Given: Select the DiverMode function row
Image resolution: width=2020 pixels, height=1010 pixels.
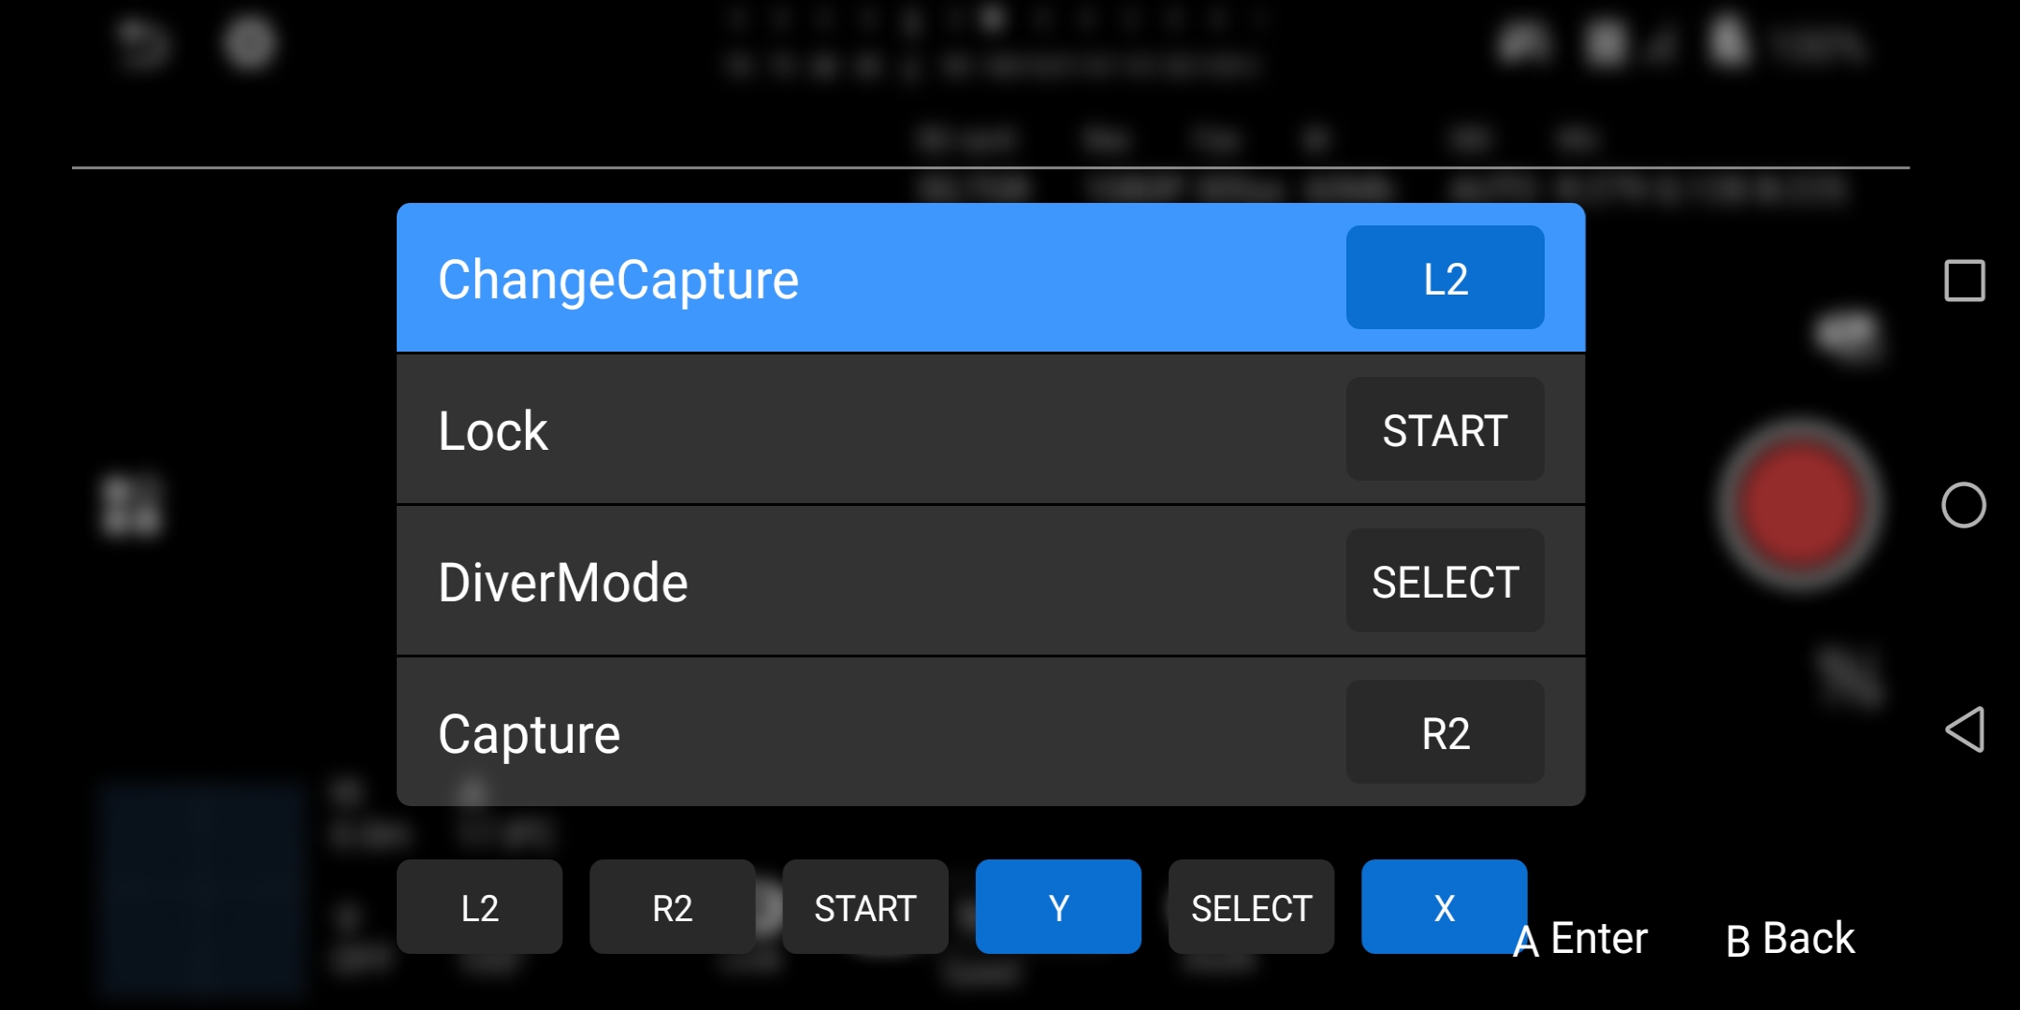Looking at the screenshot, I should (x=991, y=581).
